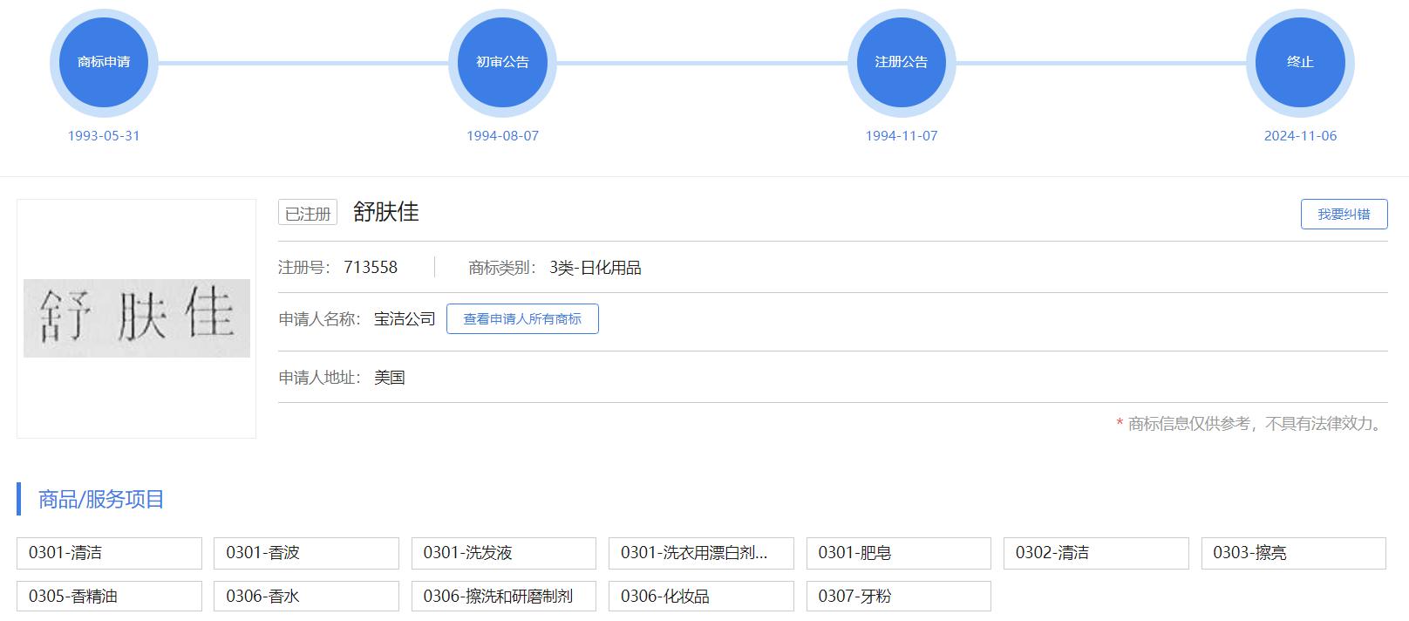Select the 0301-香波 item tag
This screenshot has width=1409, height=621.
pos(306,553)
